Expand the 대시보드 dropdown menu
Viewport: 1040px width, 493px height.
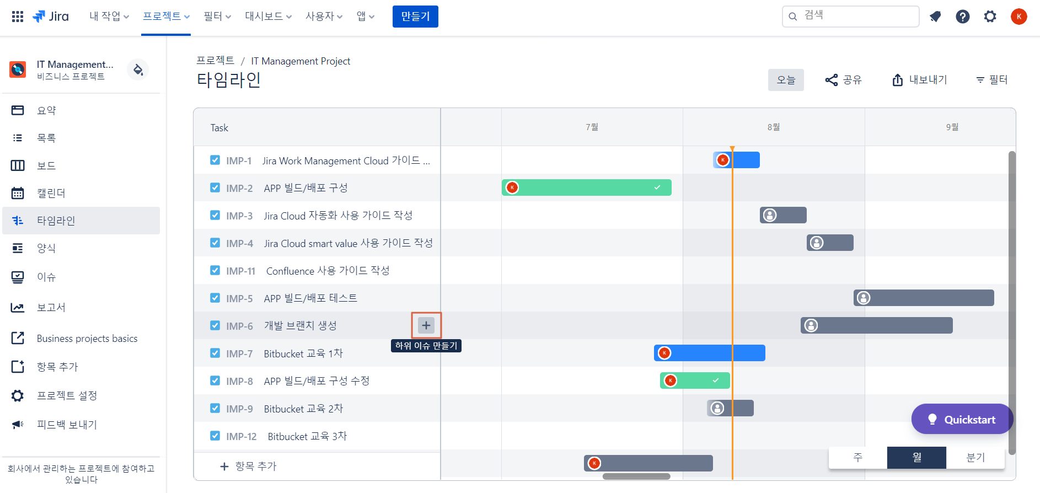coord(269,17)
